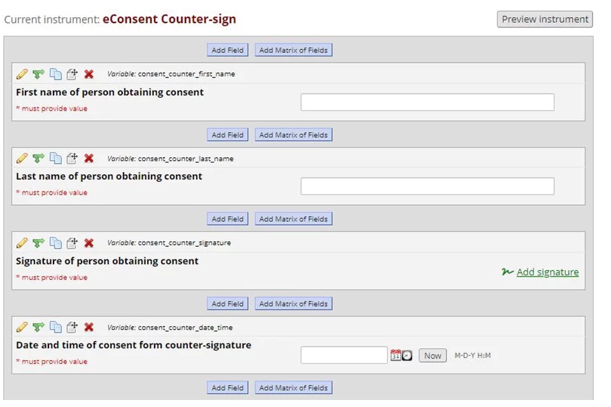
Task: Copy the consent_counter_last_name field
Action: [55, 158]
